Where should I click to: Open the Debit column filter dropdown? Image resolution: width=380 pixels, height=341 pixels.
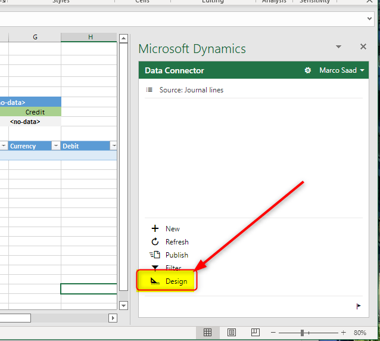click(113, 146)
